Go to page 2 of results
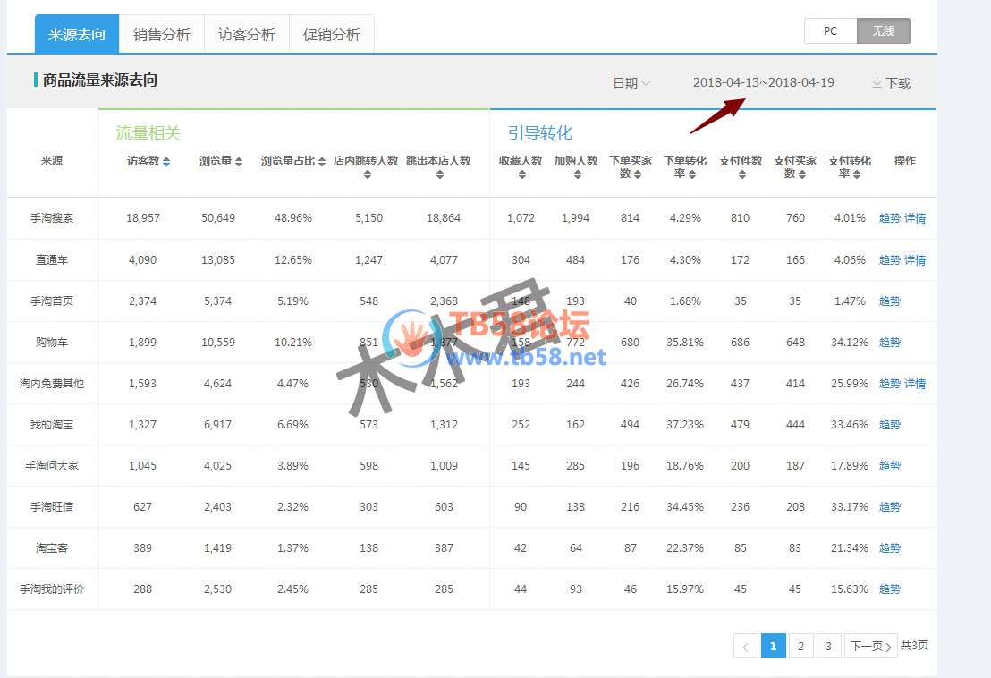 click(800, 646)
